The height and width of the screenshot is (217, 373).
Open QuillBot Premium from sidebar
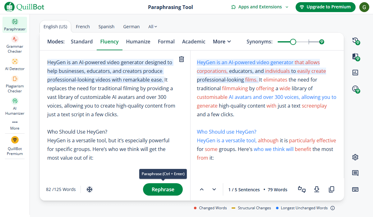[x=15, y=146]
